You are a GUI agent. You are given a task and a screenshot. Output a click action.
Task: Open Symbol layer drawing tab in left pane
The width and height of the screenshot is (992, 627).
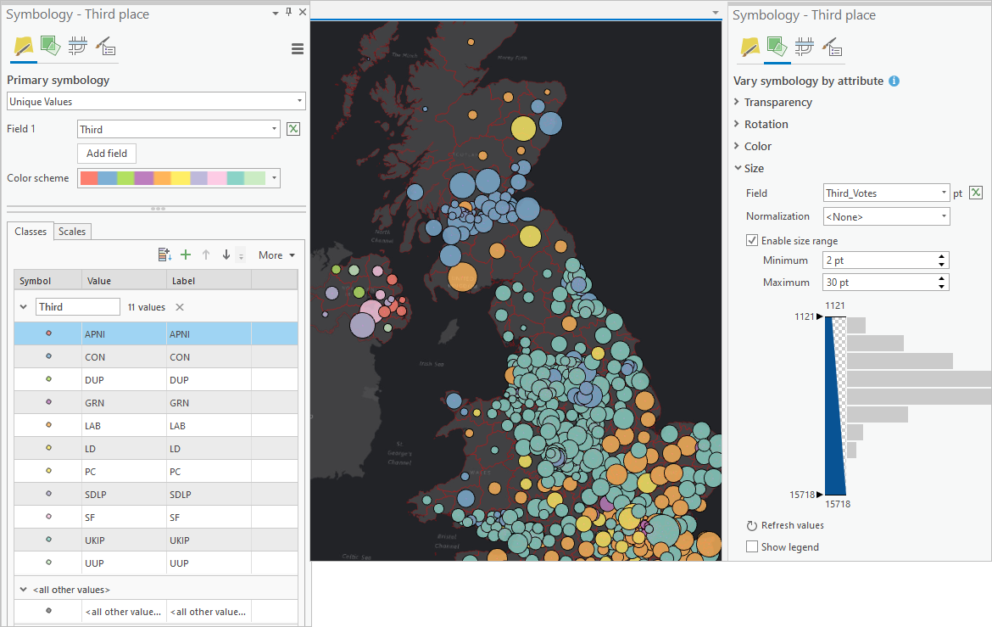coord(77,46)
